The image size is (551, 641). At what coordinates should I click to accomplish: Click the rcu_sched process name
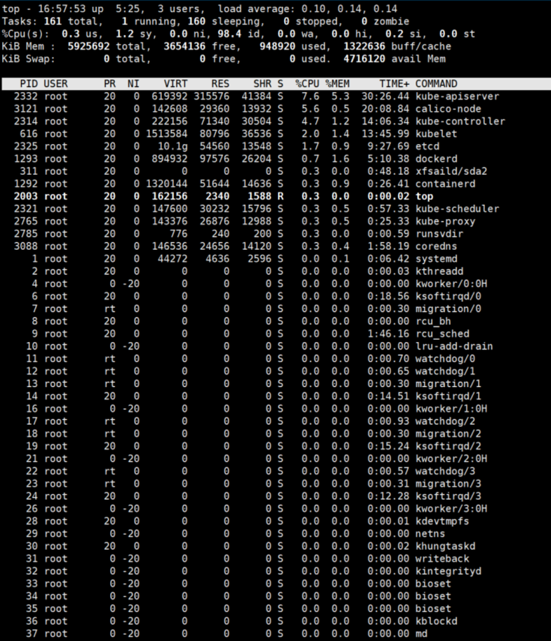(442, 334)
